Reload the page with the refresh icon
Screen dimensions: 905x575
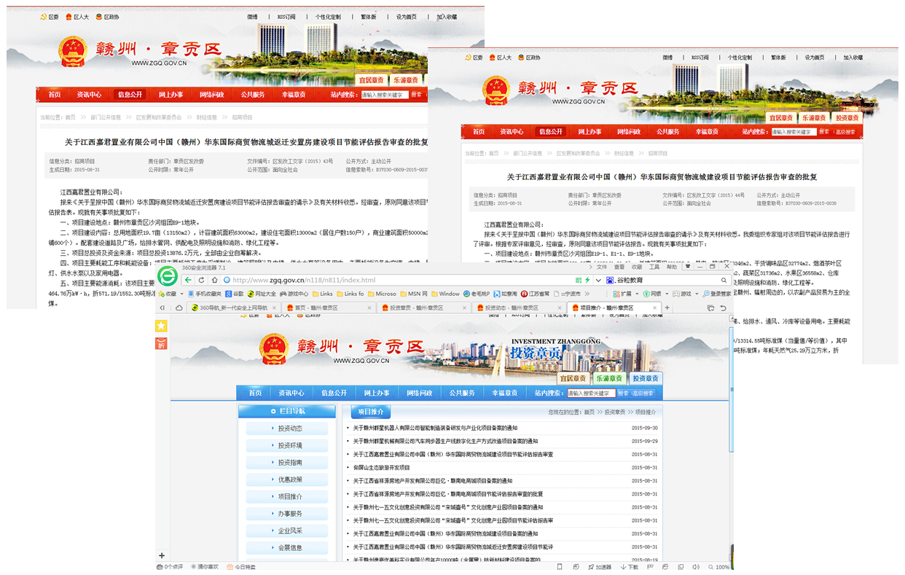(201, 281)
